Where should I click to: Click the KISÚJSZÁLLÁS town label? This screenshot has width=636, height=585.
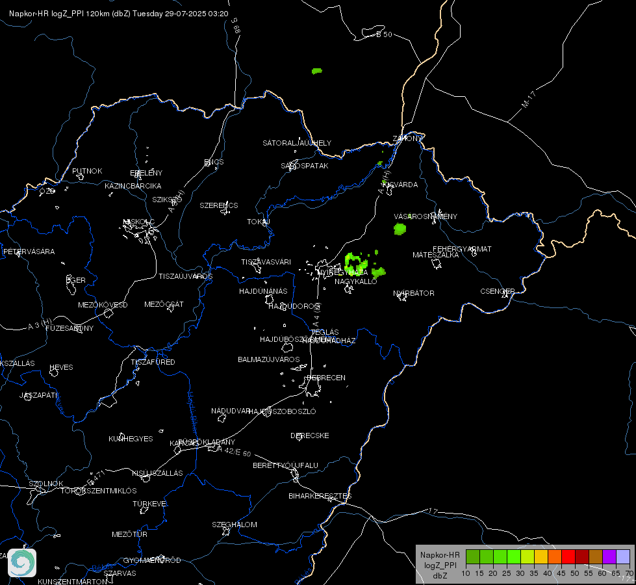click(x=157, y=473)
